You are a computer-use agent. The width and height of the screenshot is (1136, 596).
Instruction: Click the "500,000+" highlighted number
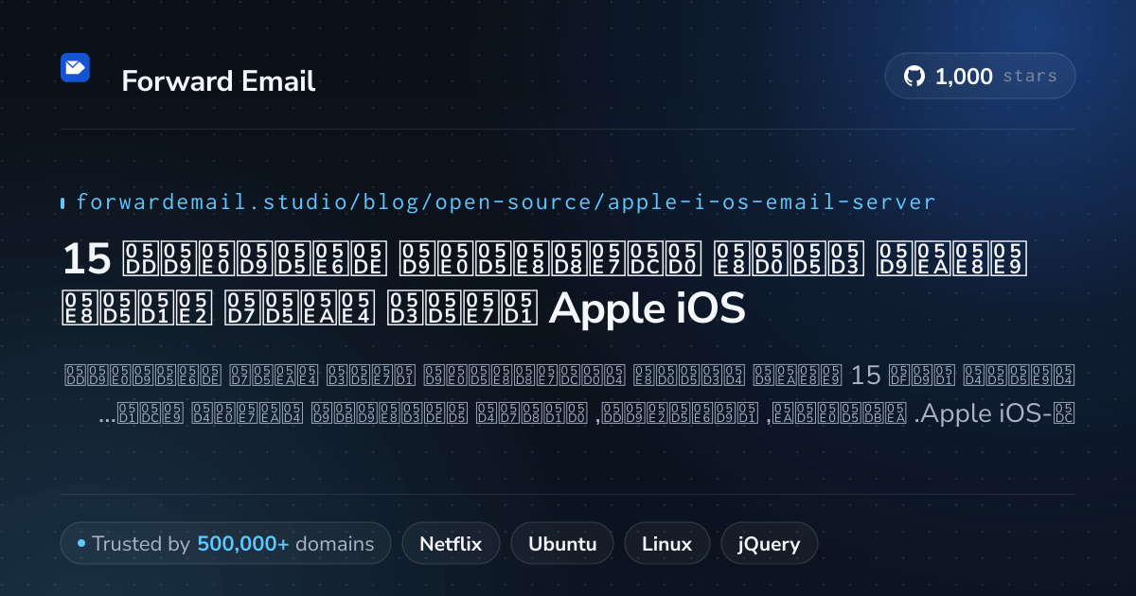click(243, 544)
